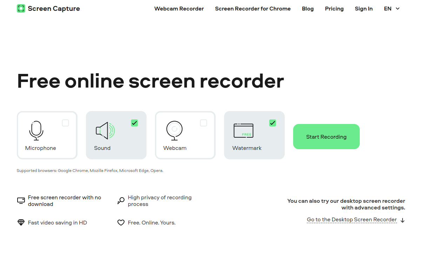Image resolution: width=432 pixels, height=276 pixels.
Task: Open the EN language dropdown
Action: 391,8
